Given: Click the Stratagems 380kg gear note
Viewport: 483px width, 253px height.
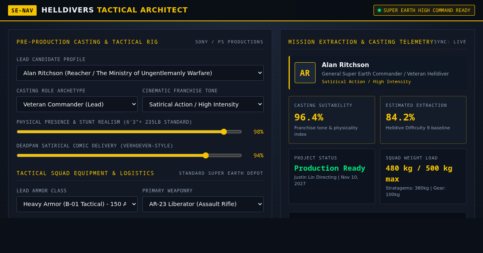Looking at the screenshot, I should [416, 191].
